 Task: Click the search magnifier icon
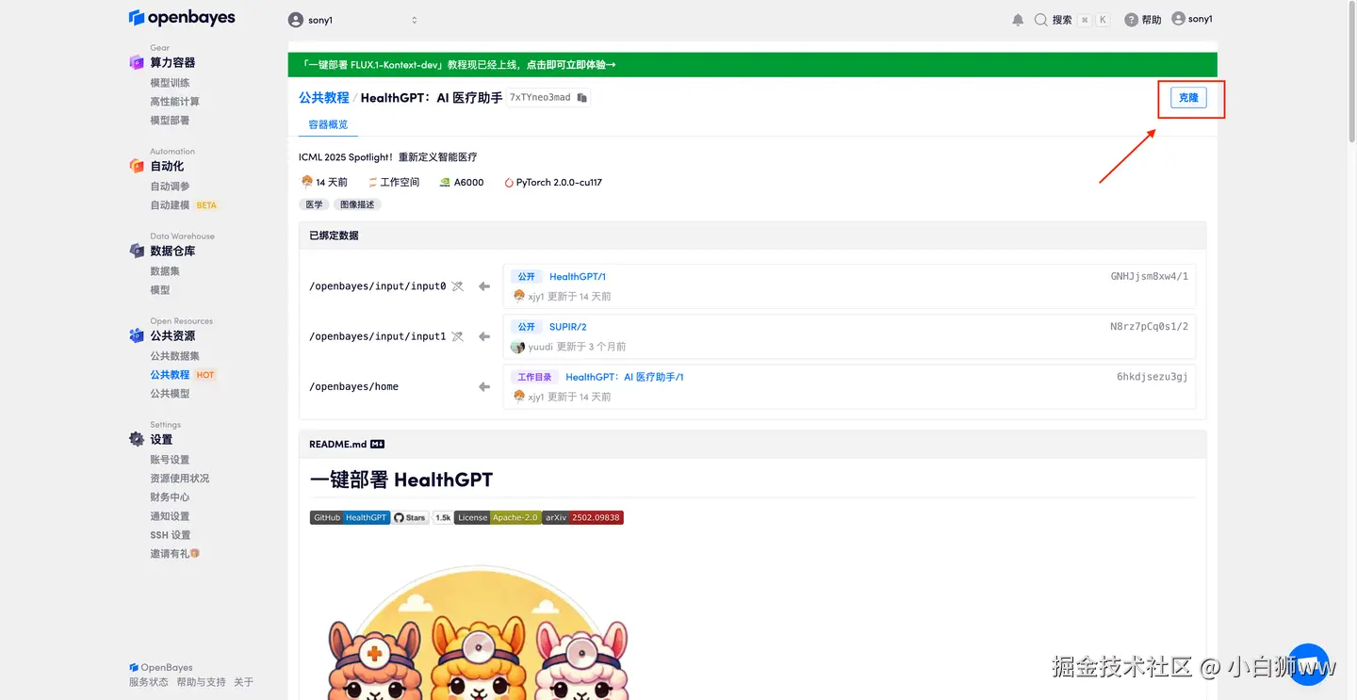(x=1040, y=20)
